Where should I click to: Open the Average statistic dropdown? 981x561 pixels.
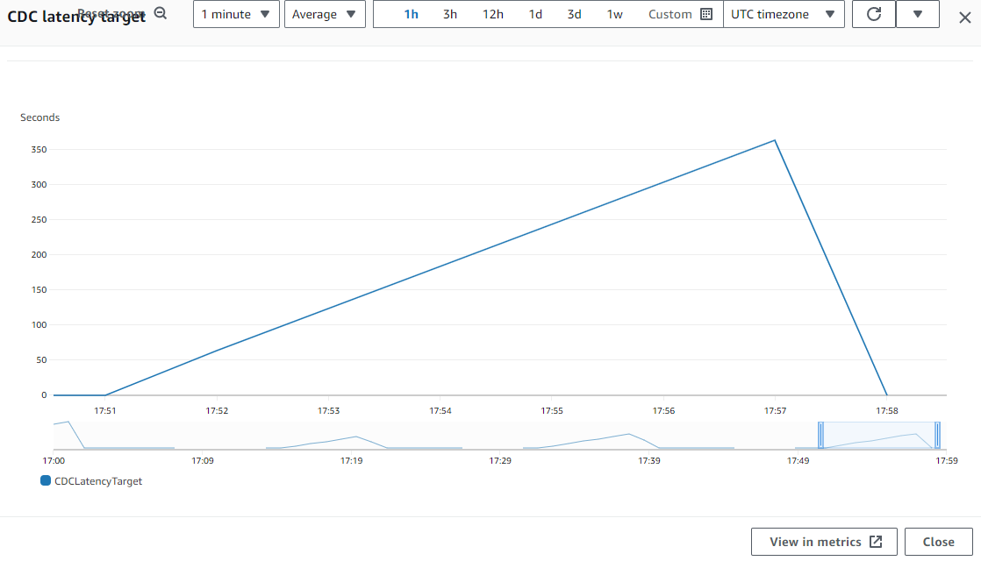[325, 14]
